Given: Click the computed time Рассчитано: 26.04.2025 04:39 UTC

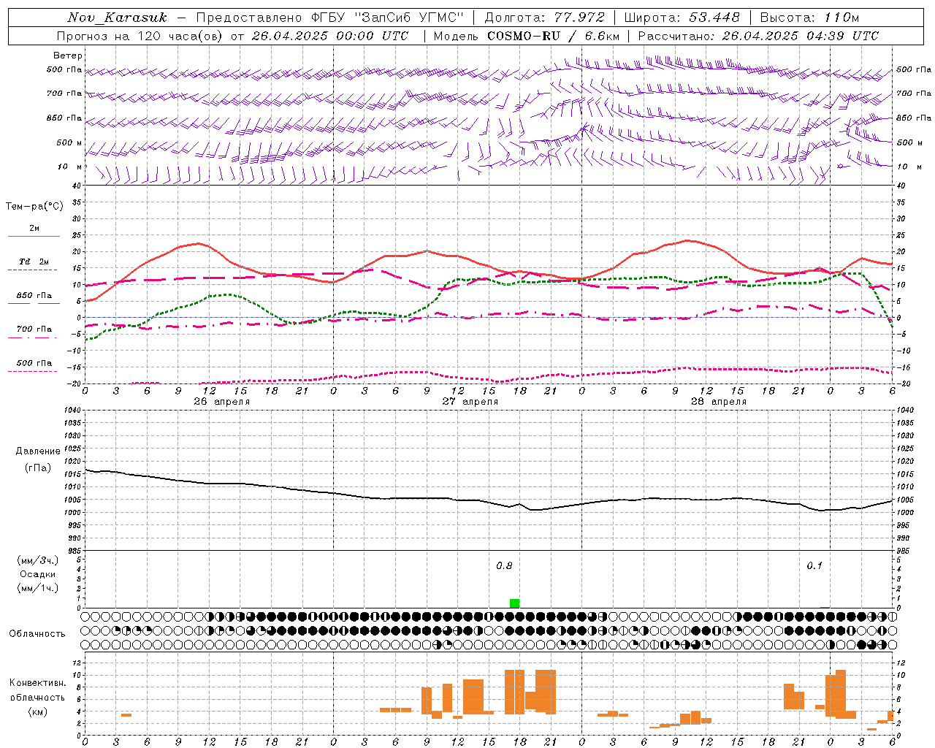Looking at the screenshot, I should click(758, 36).
